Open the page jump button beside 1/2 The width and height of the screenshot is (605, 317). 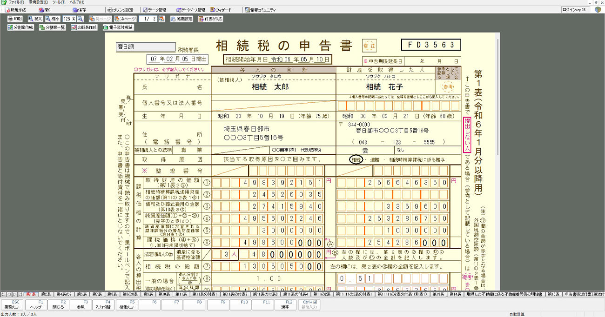tap(161, 19)
